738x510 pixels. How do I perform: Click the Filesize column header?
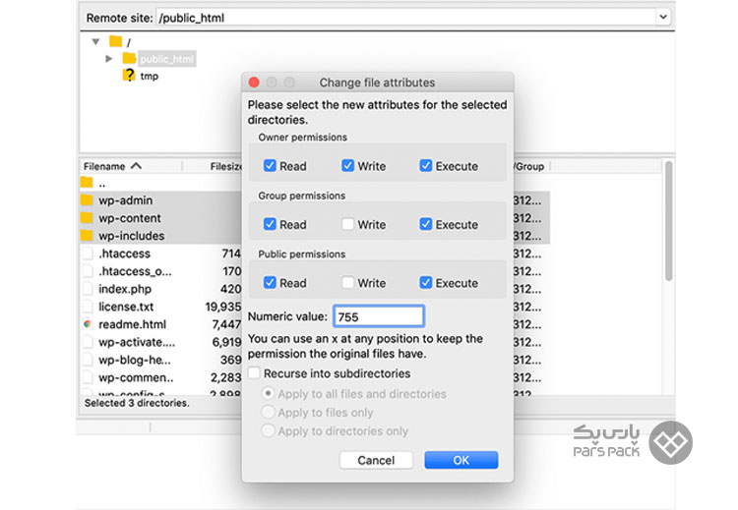(x=225, y=166)
